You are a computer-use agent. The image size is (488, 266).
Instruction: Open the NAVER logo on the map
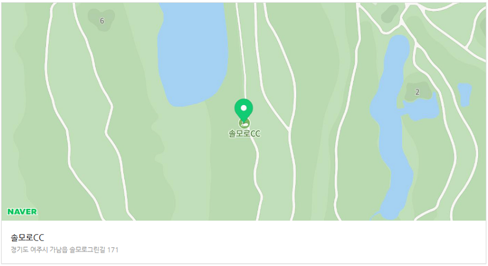[x=22, y=212]
